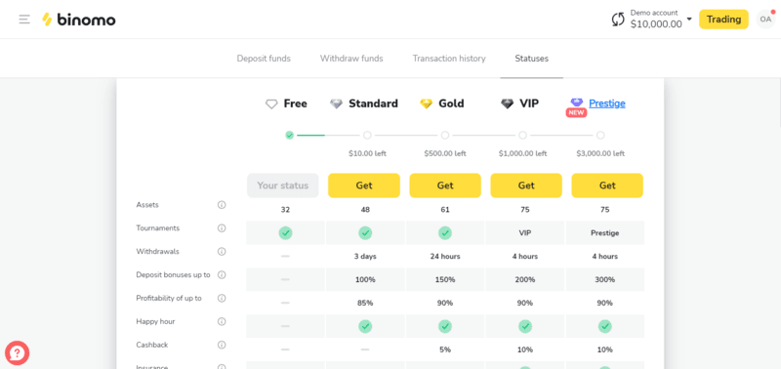Open Assets info icon
The height and width of the screenshot is (369, 781).
pos(222,205)
